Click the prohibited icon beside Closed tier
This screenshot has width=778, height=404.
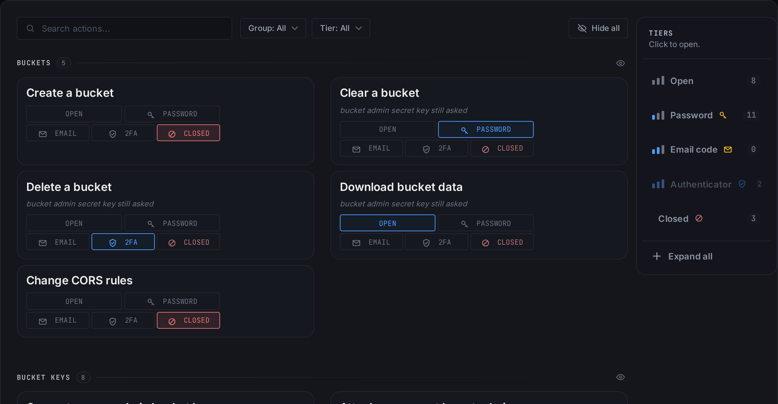coord(699,218)
